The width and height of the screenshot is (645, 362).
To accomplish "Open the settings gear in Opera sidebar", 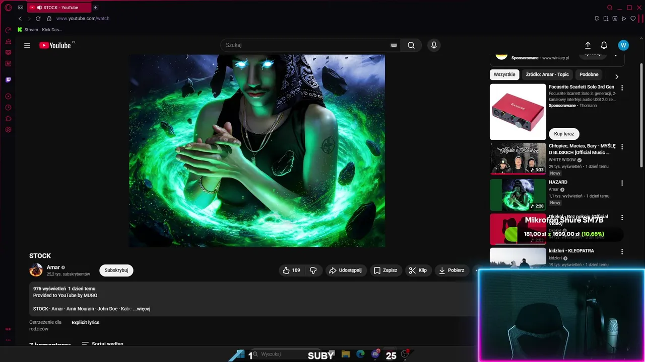I will point(8,130).
